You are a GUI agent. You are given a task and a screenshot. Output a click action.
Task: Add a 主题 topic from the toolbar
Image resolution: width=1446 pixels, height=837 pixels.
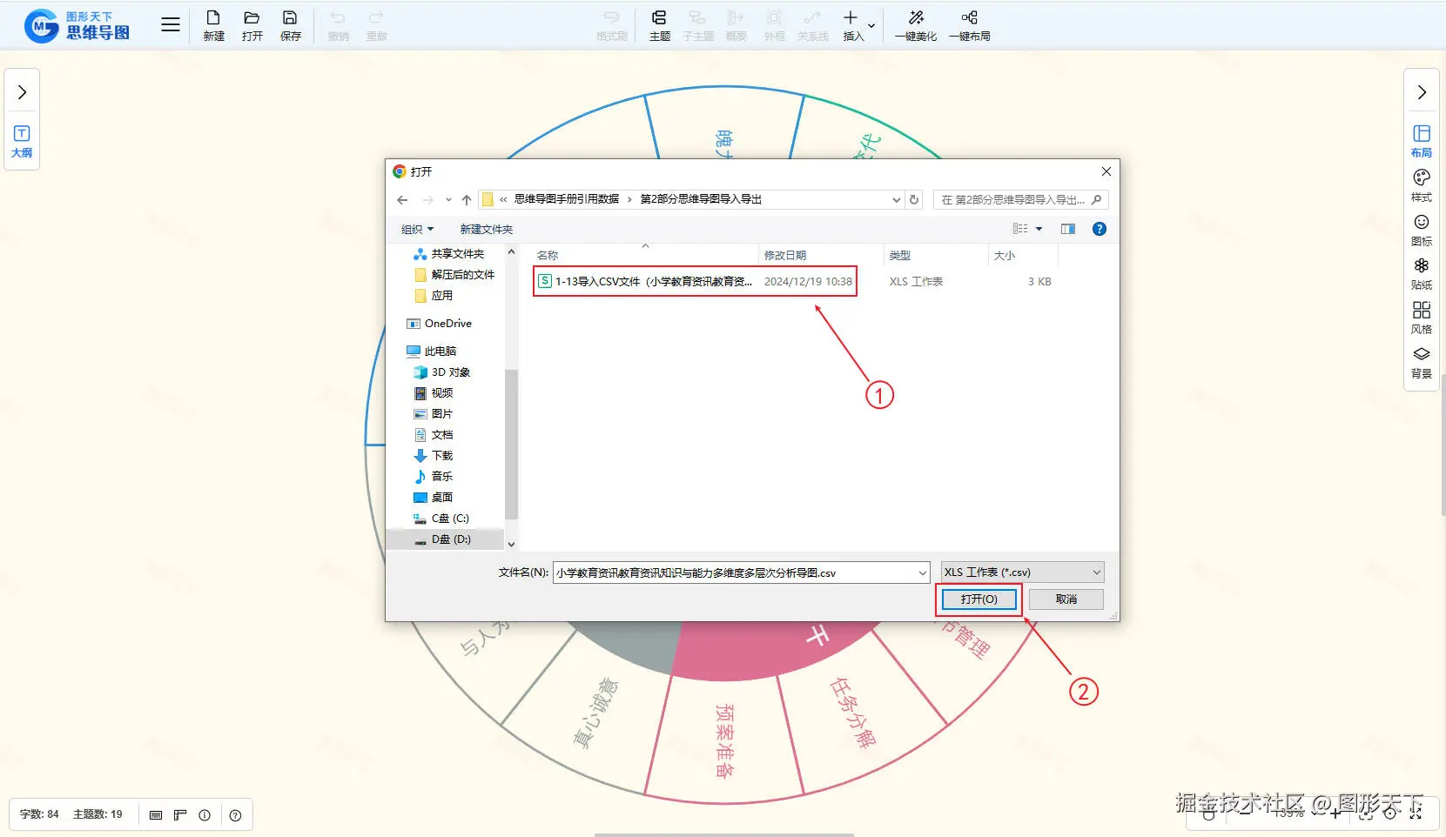click(x=659, y=25)
